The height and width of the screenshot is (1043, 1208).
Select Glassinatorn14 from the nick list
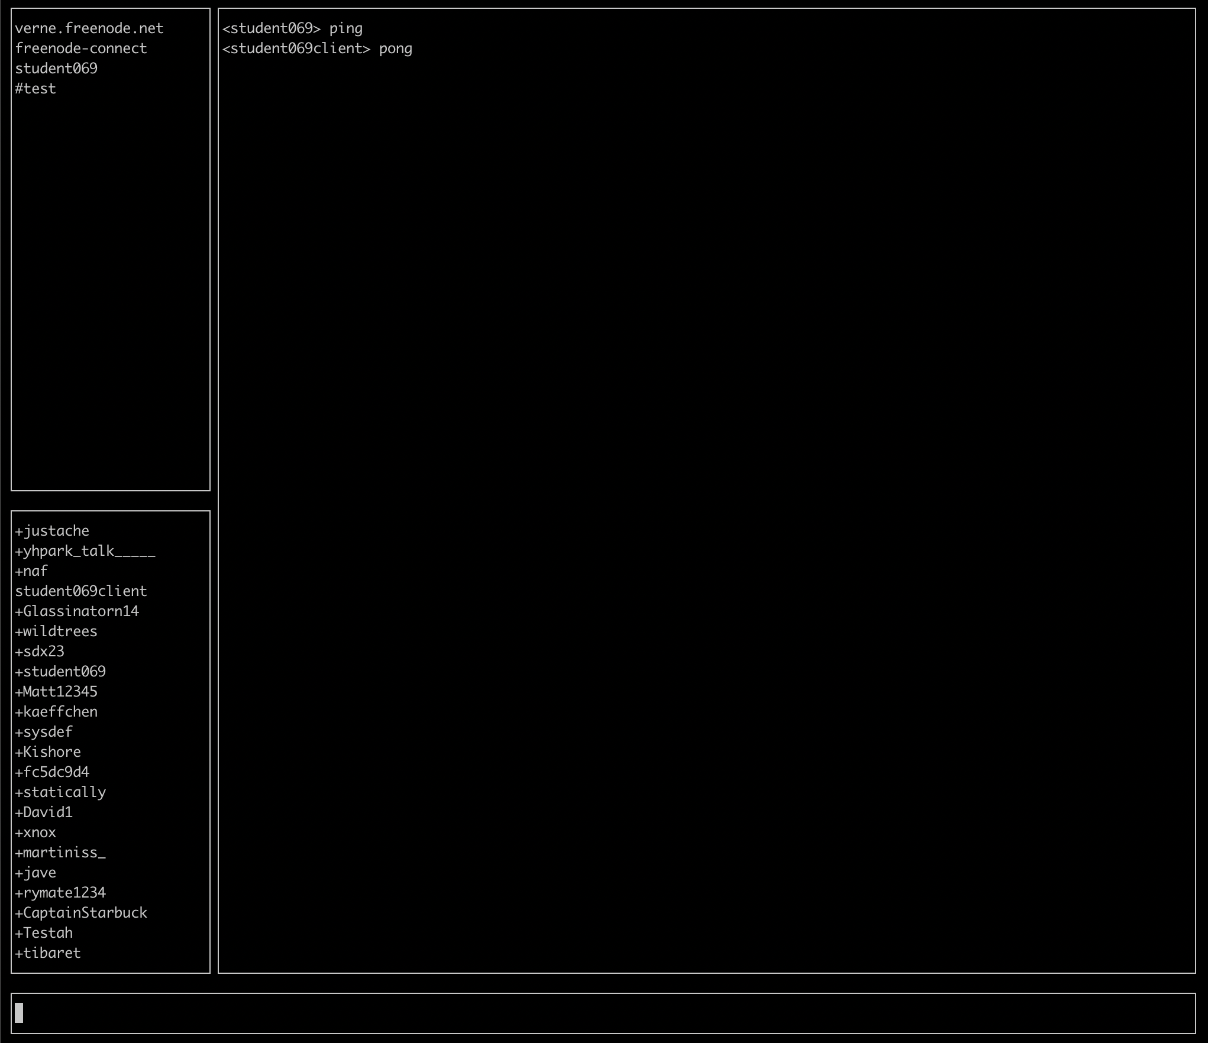[x=77, y=611]
